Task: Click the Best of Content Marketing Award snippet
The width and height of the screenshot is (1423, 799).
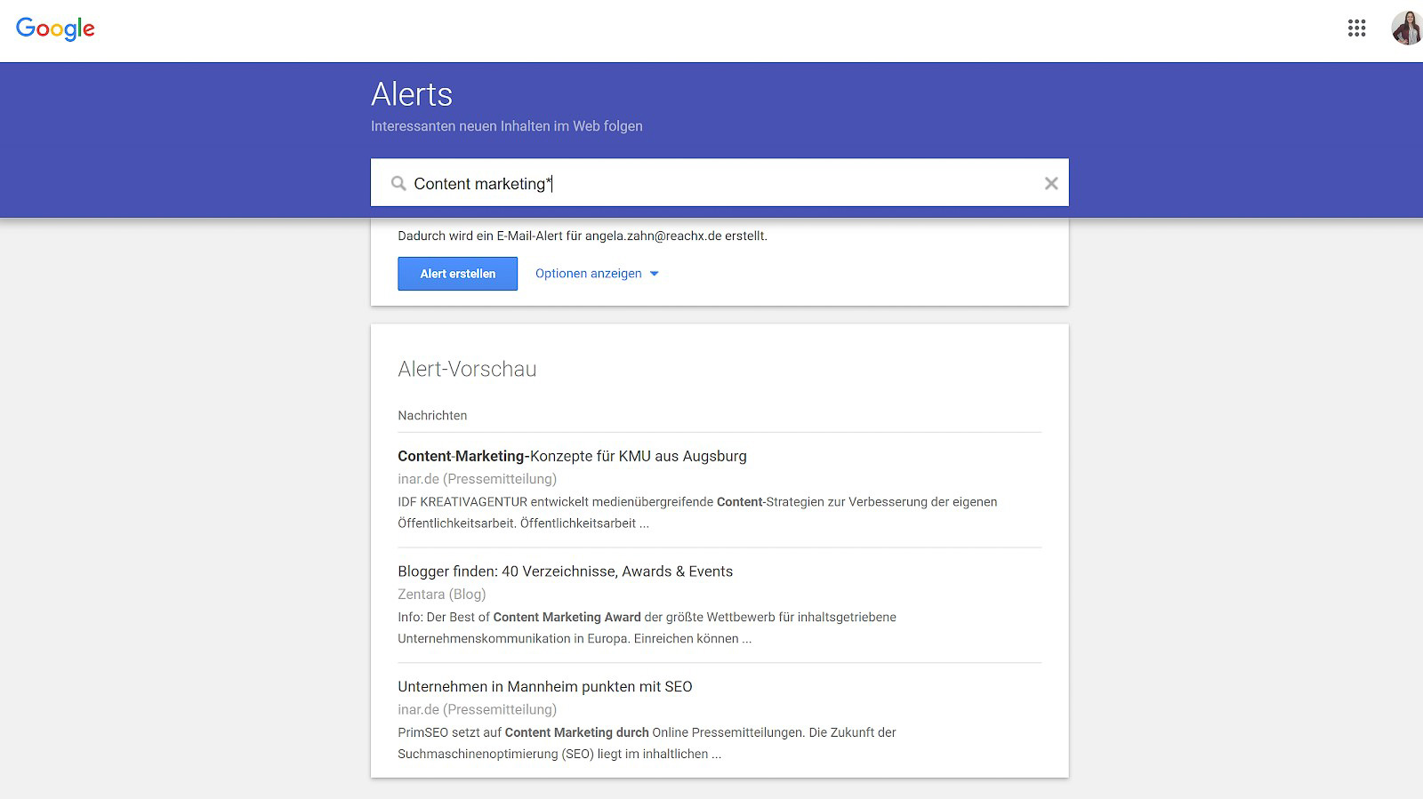Action: coord(647,627)
